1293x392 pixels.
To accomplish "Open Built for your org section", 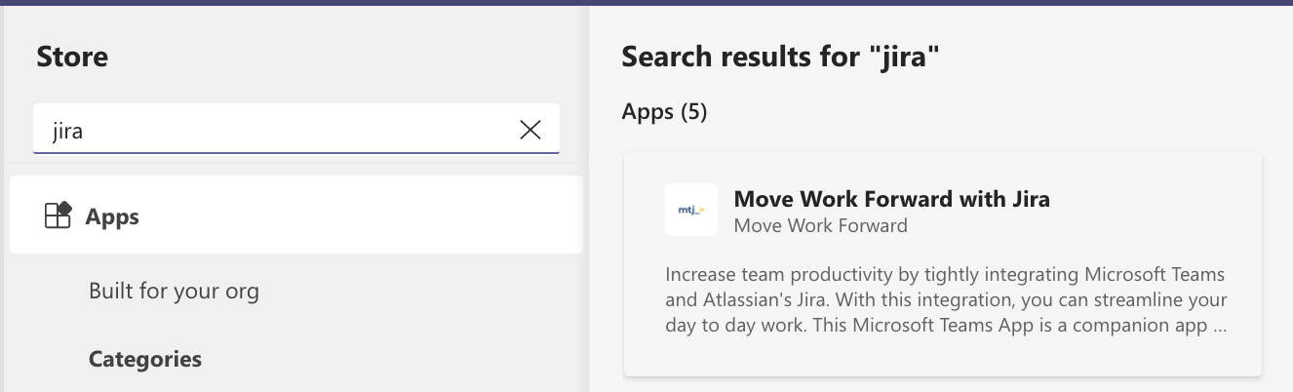I will click(x=174, y=291).
